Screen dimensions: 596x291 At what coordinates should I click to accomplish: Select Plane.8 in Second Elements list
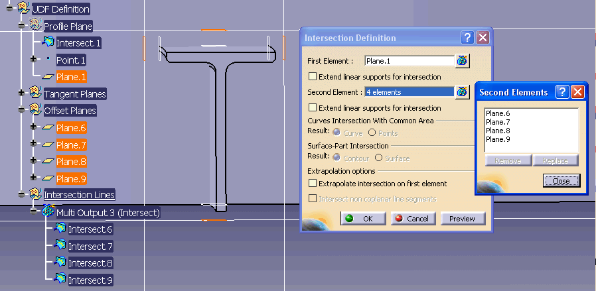tap(498, 131)
